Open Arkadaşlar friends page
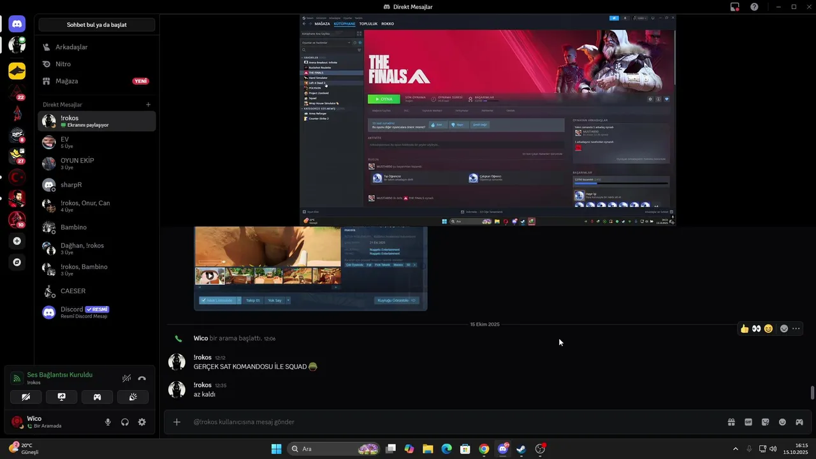The image size is (816, 459). 97,47
